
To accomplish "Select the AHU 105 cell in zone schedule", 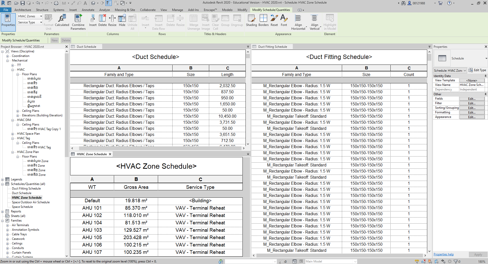I will [x=92, y=238].
